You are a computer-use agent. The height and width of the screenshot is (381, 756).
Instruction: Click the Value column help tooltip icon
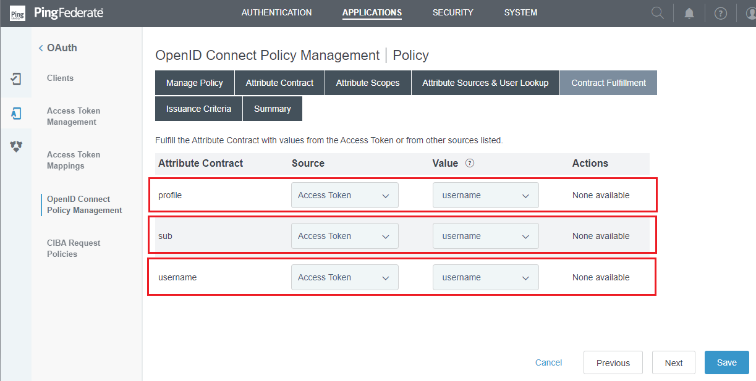tap(470, 164)
